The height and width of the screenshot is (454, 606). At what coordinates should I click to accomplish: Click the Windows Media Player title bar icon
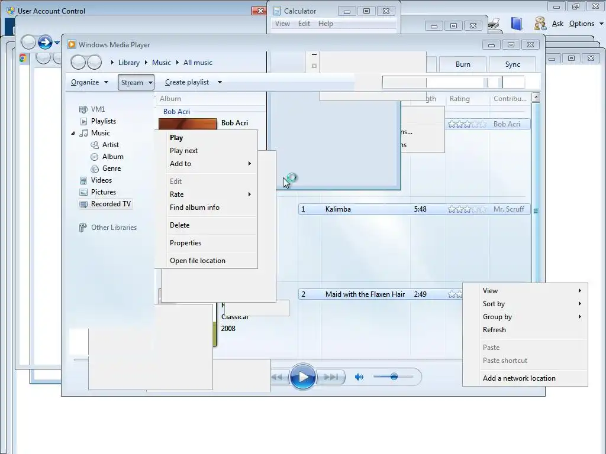point(72,44)
